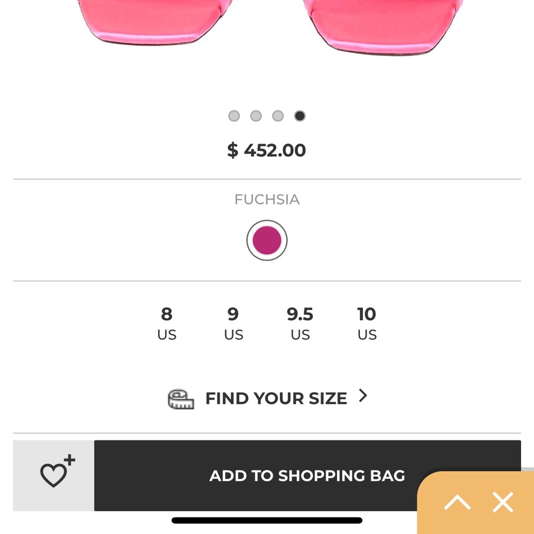The height and width of the screenshot is (534, 534).
Task: Close the orange floating widget
Action: click(x=502, y=502)
